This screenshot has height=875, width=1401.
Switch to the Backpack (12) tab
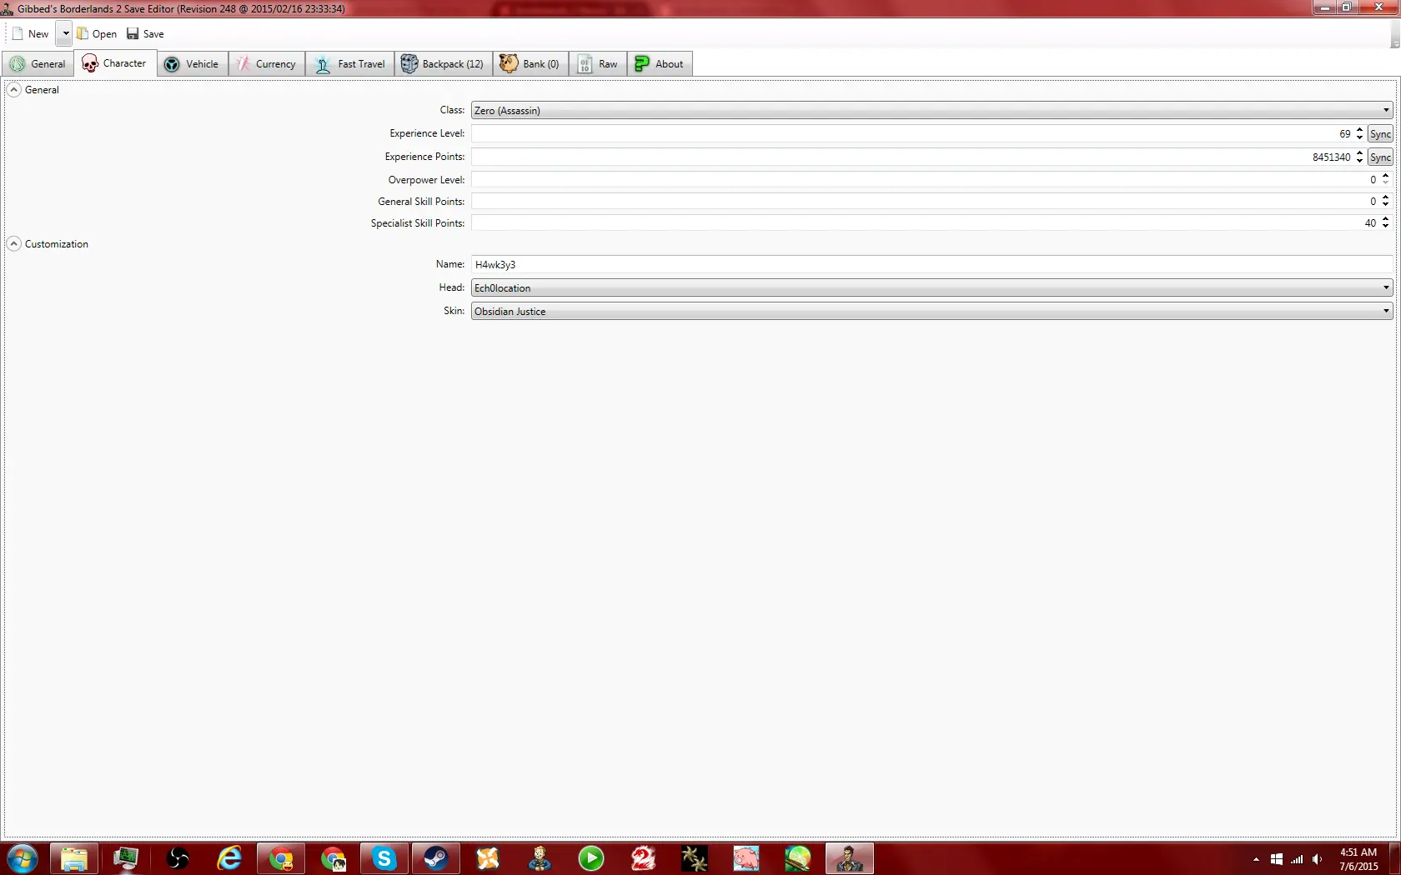(x=443, y=64)
